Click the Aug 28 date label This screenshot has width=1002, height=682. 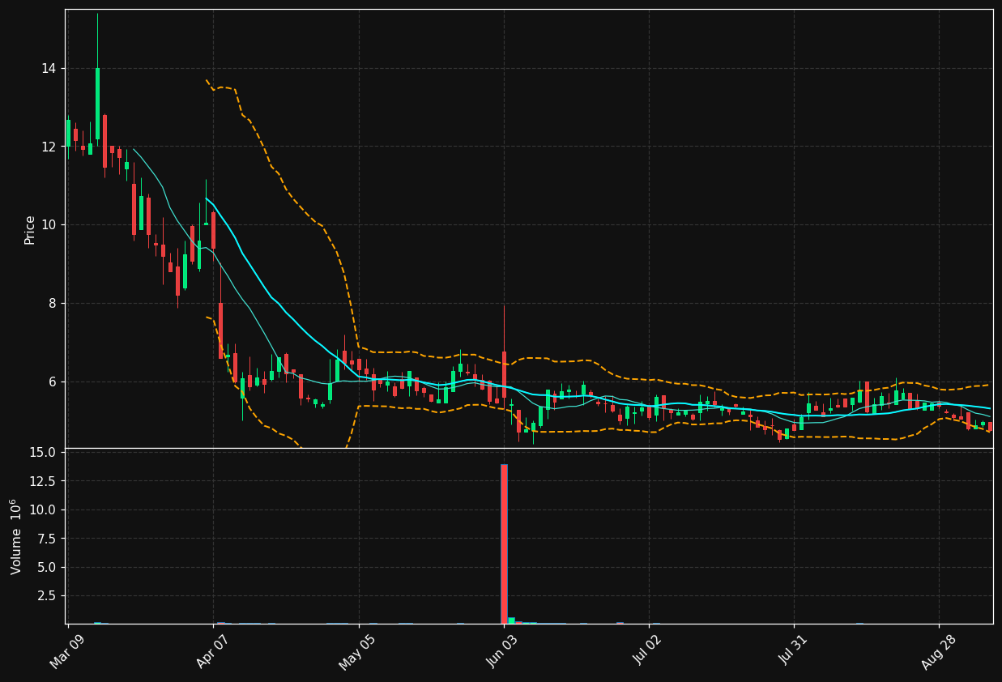(x=938, y=650)
